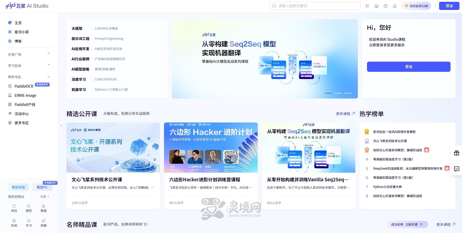This screenshot has width=462, height=233.
Task: Select the first carousel indicator dash
Action: pyautogui.click(x=319, y=93)
